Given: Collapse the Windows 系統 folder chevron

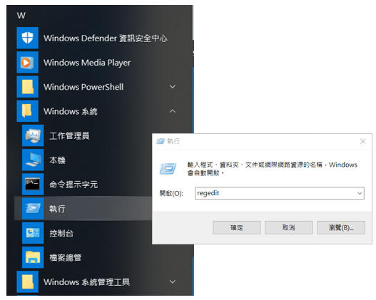Looking at the screenshot, I should (x=173, y=111).
